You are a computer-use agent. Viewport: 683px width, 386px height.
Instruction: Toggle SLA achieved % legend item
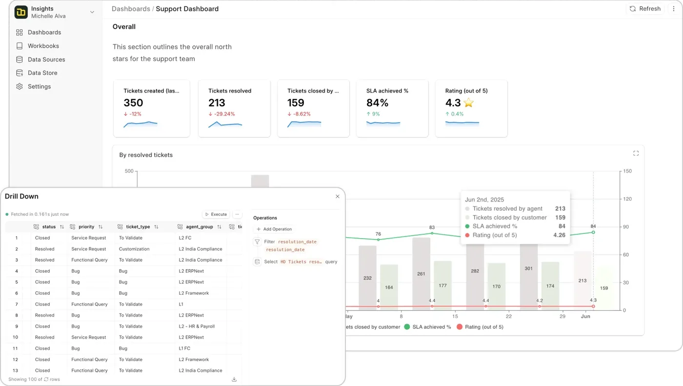pos(427,327)
